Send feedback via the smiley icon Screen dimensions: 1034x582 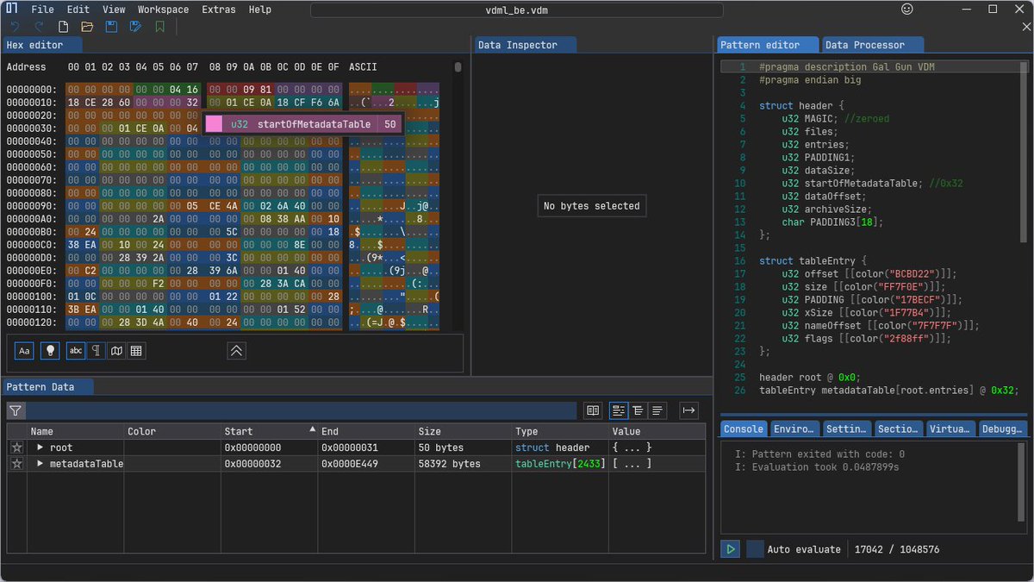[x=906, y=9]
